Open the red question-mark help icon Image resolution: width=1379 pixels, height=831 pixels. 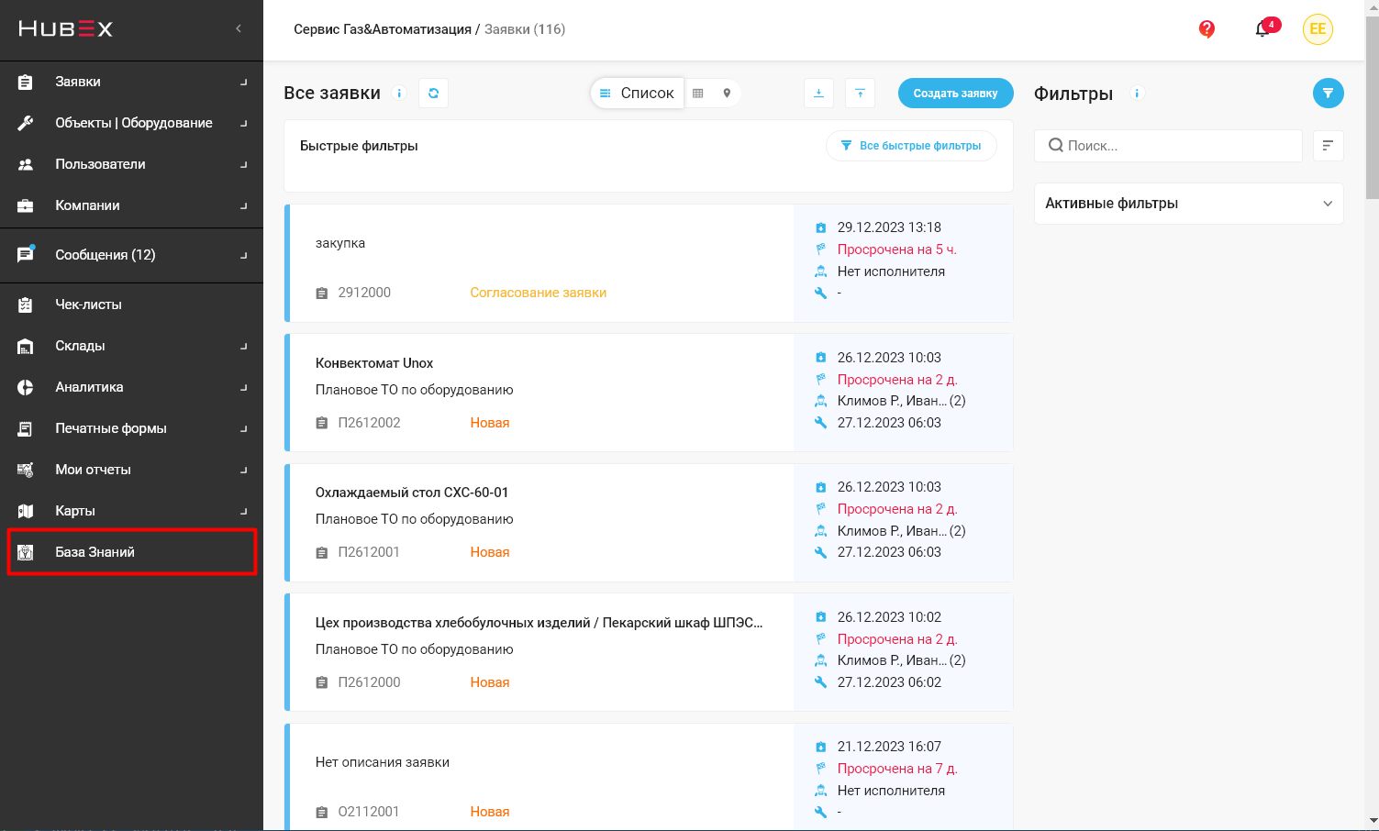coord(1207,29)
